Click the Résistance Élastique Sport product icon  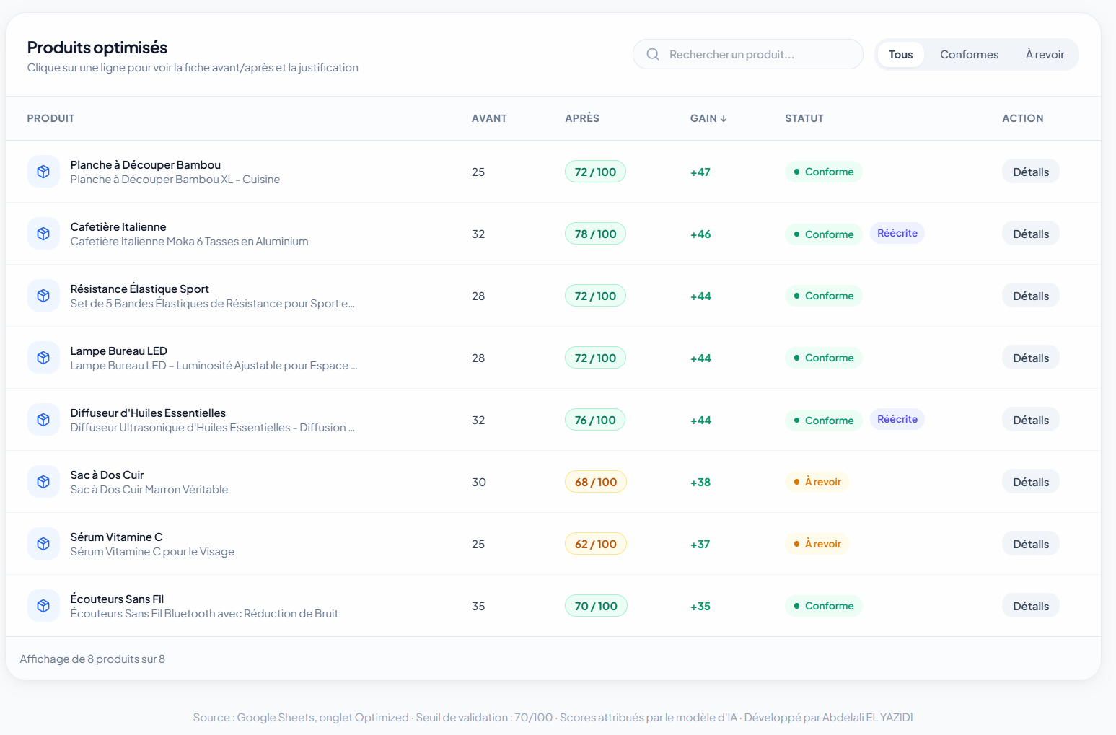point(43,296)
